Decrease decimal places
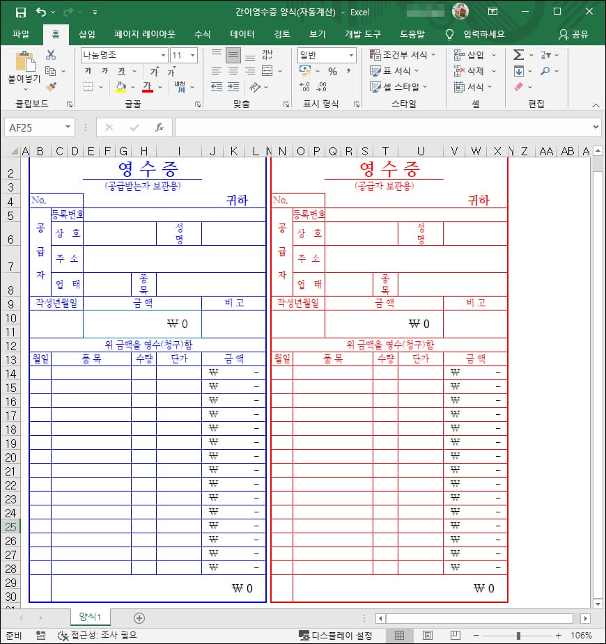 pyautogui.click(x=322, y=86)
